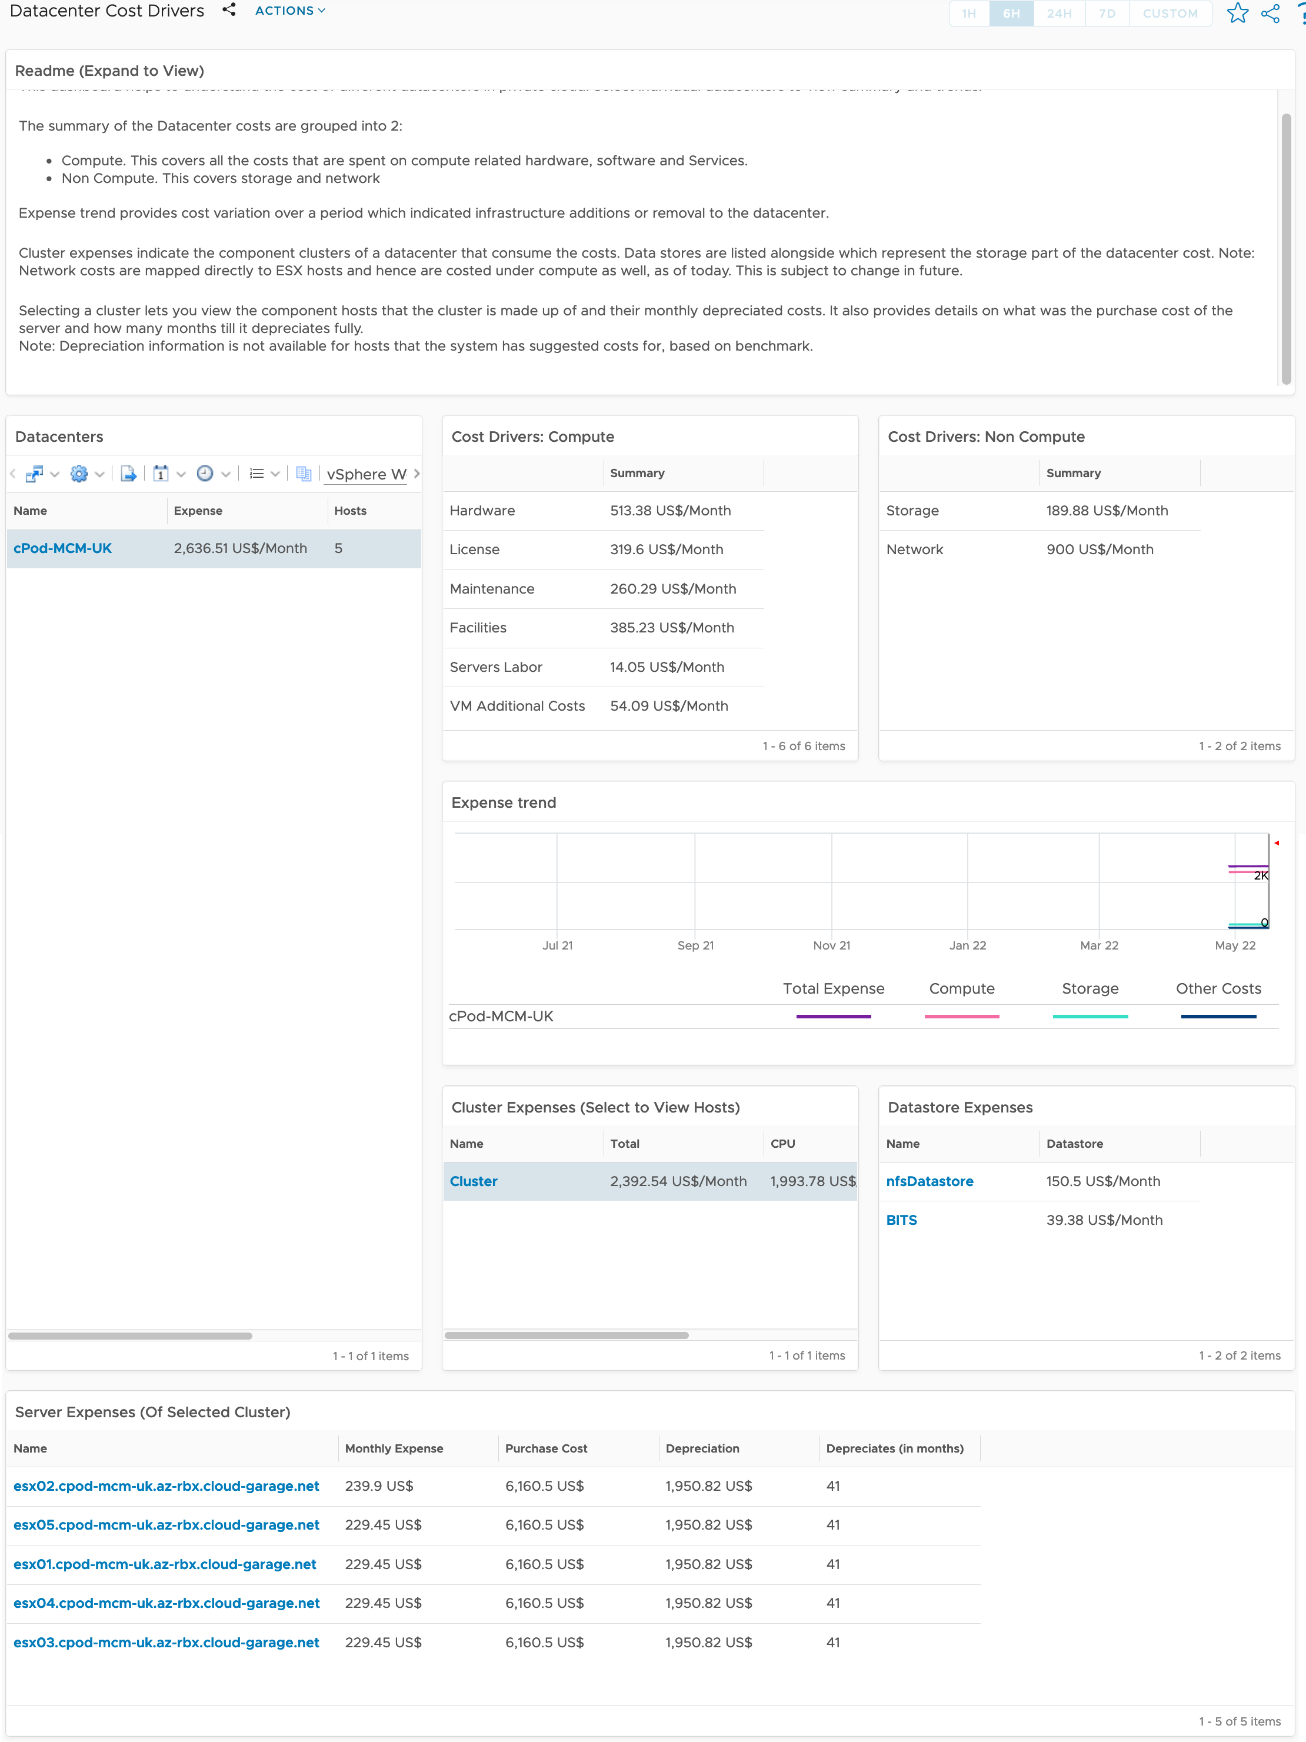This screenshot has width=1306, height=1742.
Task: Open the cPod-MCM-UK datacenter link
Action: point(62,548)
